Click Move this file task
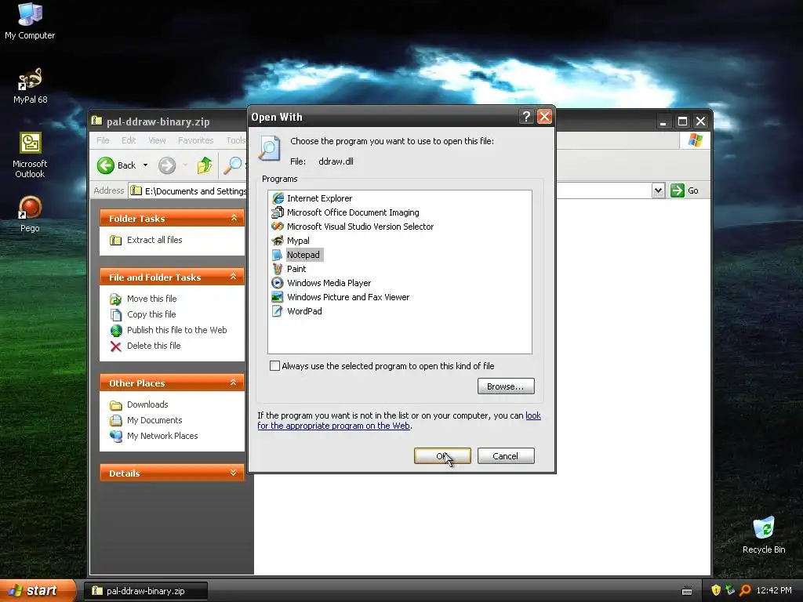Viewport: 803px width, 602px height. tap(152, 299)
